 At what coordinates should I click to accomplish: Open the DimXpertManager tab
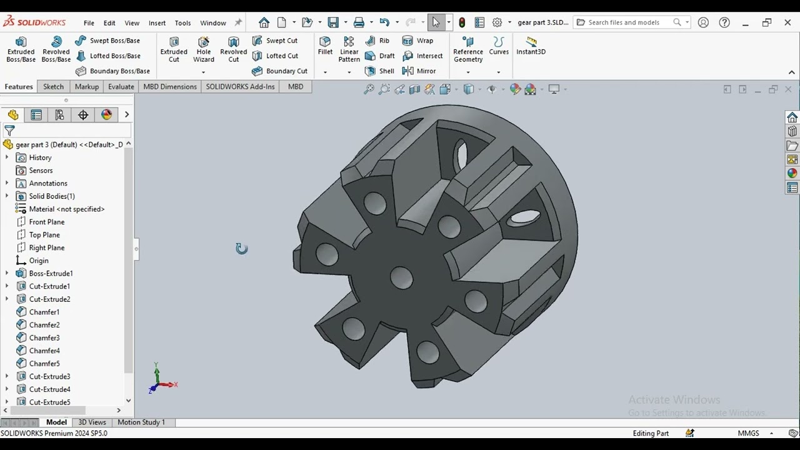(83, 114)
